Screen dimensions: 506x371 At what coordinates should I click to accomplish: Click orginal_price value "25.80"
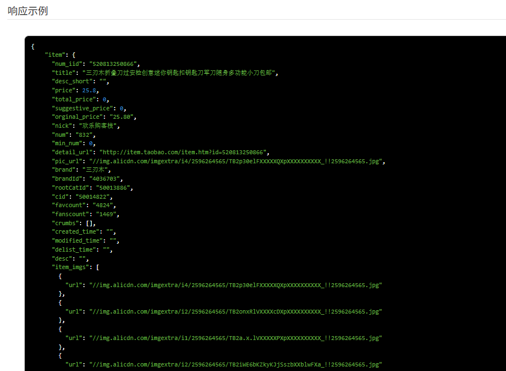pos(121,117)
